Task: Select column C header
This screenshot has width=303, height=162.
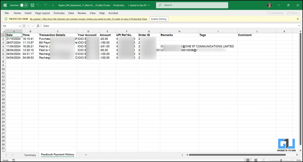Action: tap(58, 31)
